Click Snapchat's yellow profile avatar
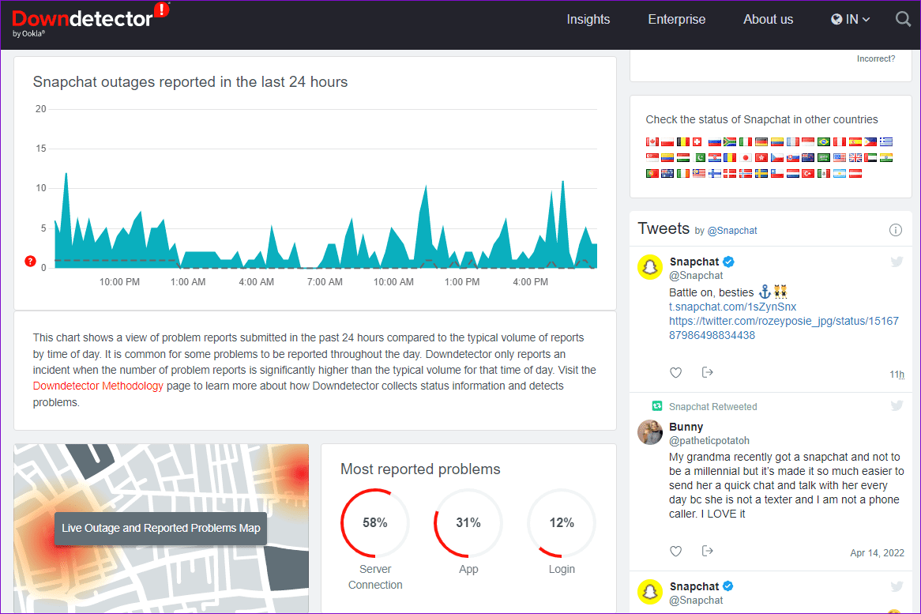This screenshot has height=614, width=921. [x=649, y=266]
